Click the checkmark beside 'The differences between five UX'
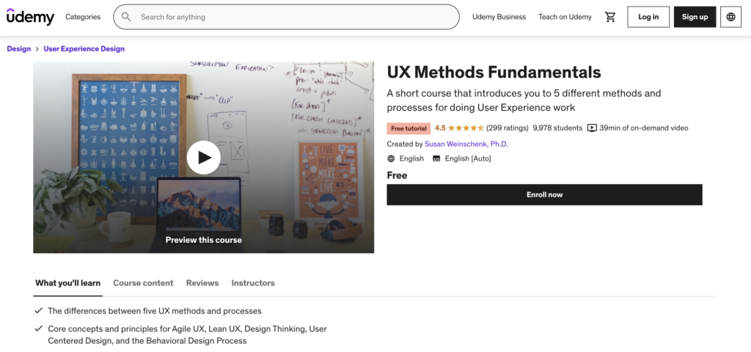 [38, 311]
